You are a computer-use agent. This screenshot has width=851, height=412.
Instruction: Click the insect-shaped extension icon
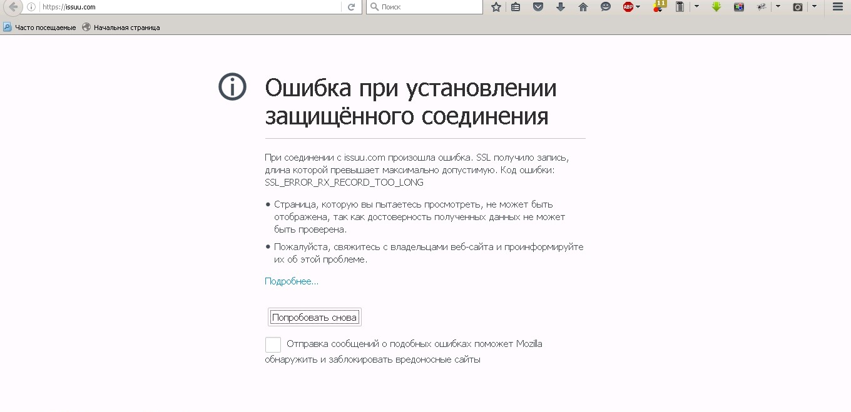(762, 7)
